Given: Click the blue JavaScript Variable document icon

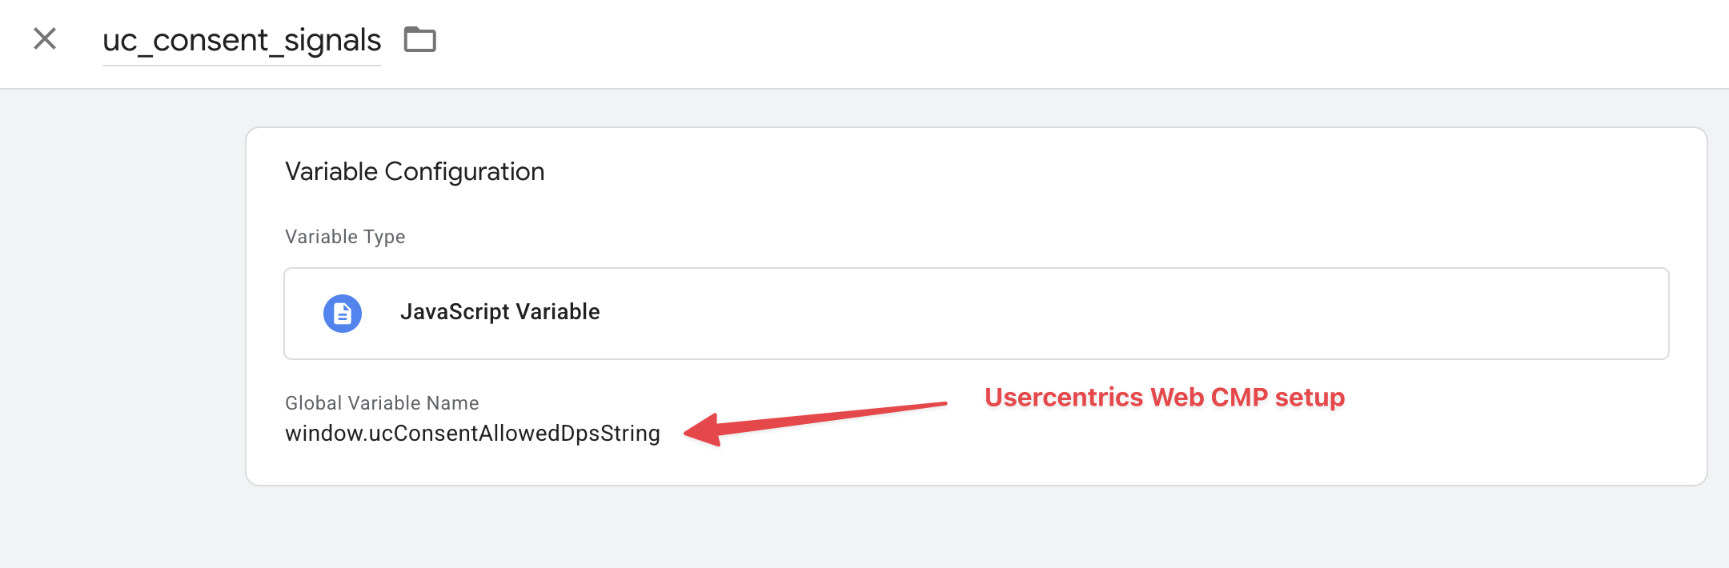Looking at the screenshot, I should pyautogui.click(x=343, y=314).
